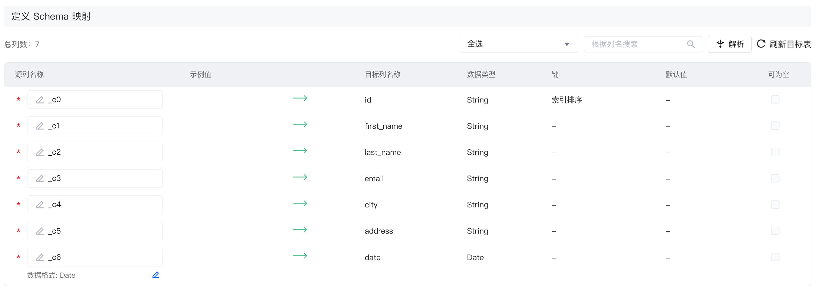Click the pencil icon beside _c2
Viewport: 817px width, 292px height.
point(40,152)
